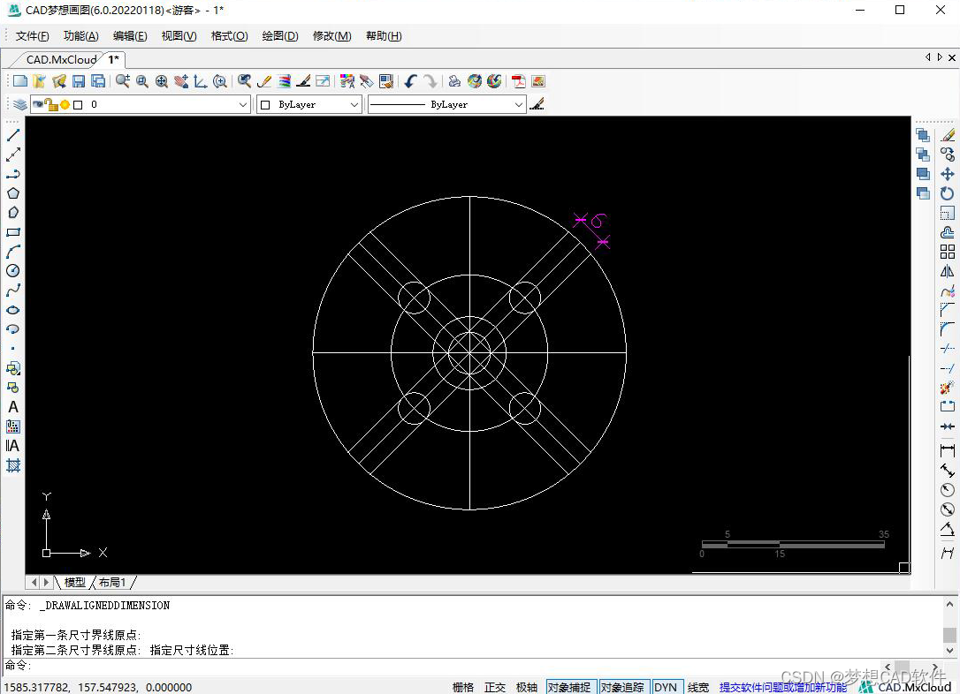Select the Polyline tool

13,174
